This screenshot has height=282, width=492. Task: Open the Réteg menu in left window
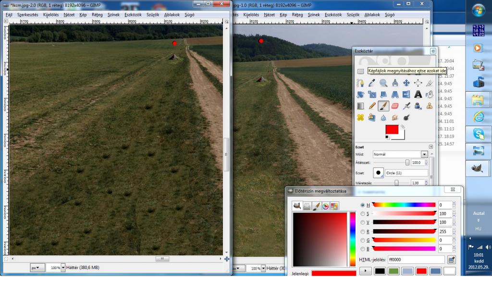97,15
